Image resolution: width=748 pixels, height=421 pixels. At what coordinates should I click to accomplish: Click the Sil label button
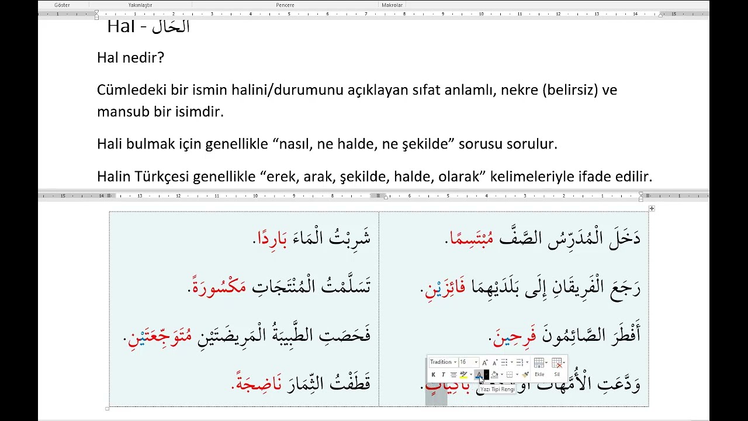click(x=557, y=374)
